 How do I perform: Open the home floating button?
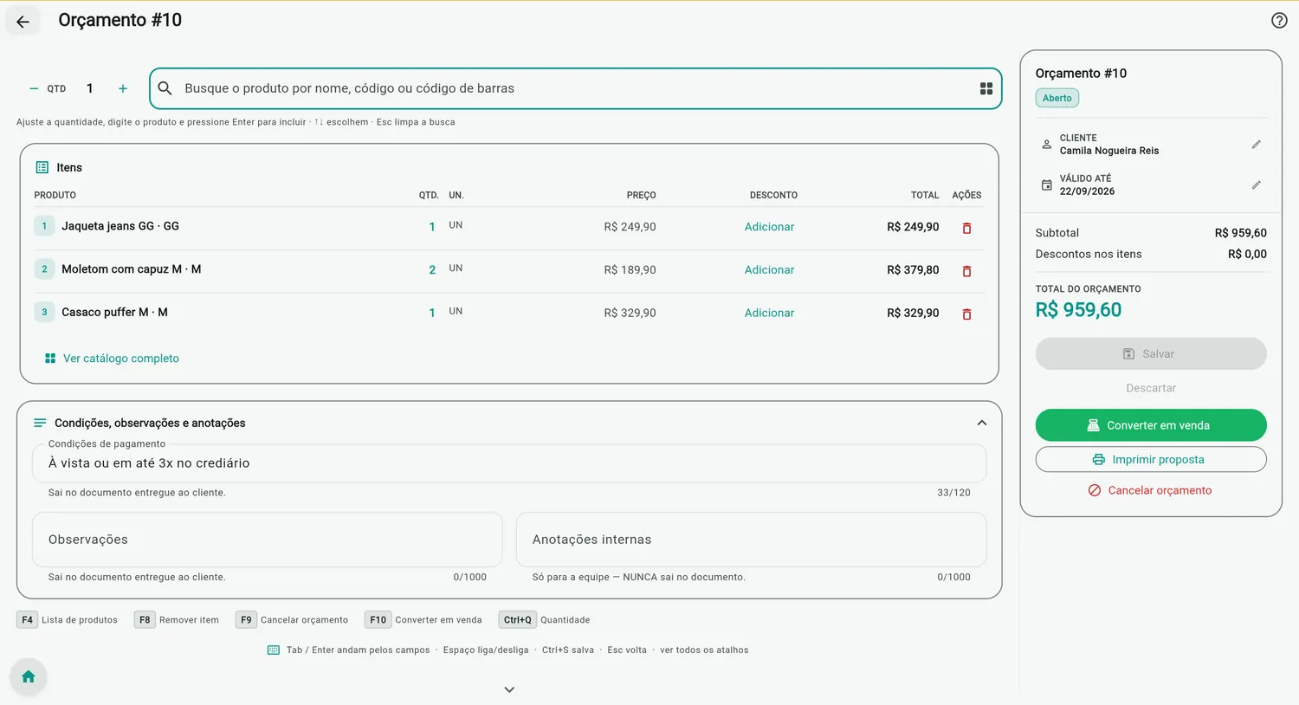click(29, 677)
